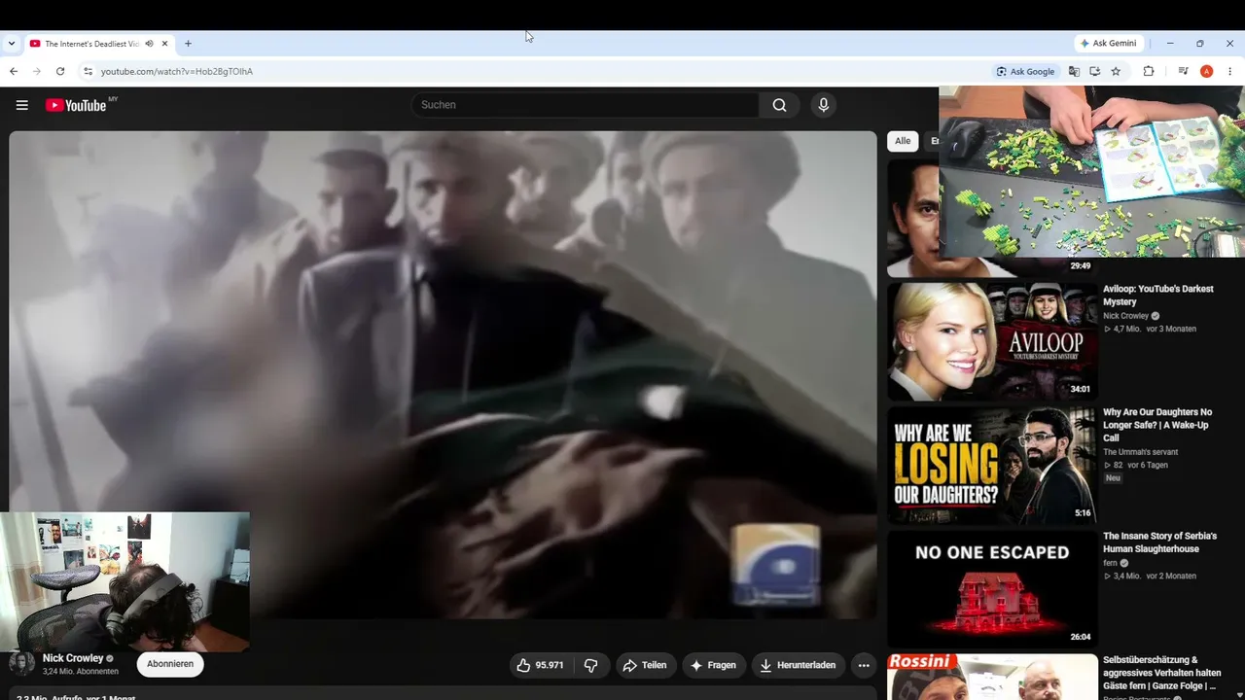View site information icon in address bar
The image size is (1245, 700).
pos(88,71)
